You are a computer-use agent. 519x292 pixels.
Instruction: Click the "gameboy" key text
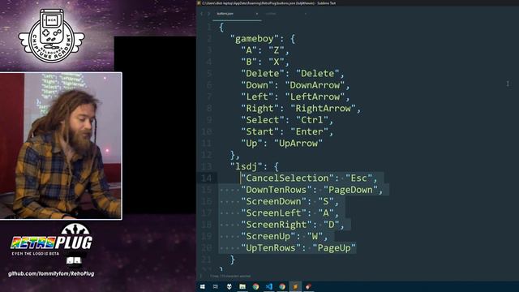coord(255,39)
